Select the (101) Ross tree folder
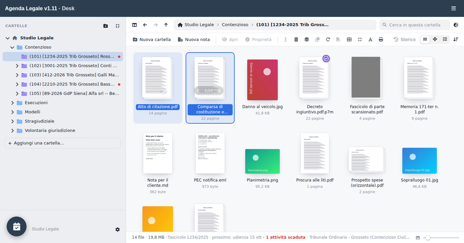This screenshot has width=464, height=243. point(63,56)
